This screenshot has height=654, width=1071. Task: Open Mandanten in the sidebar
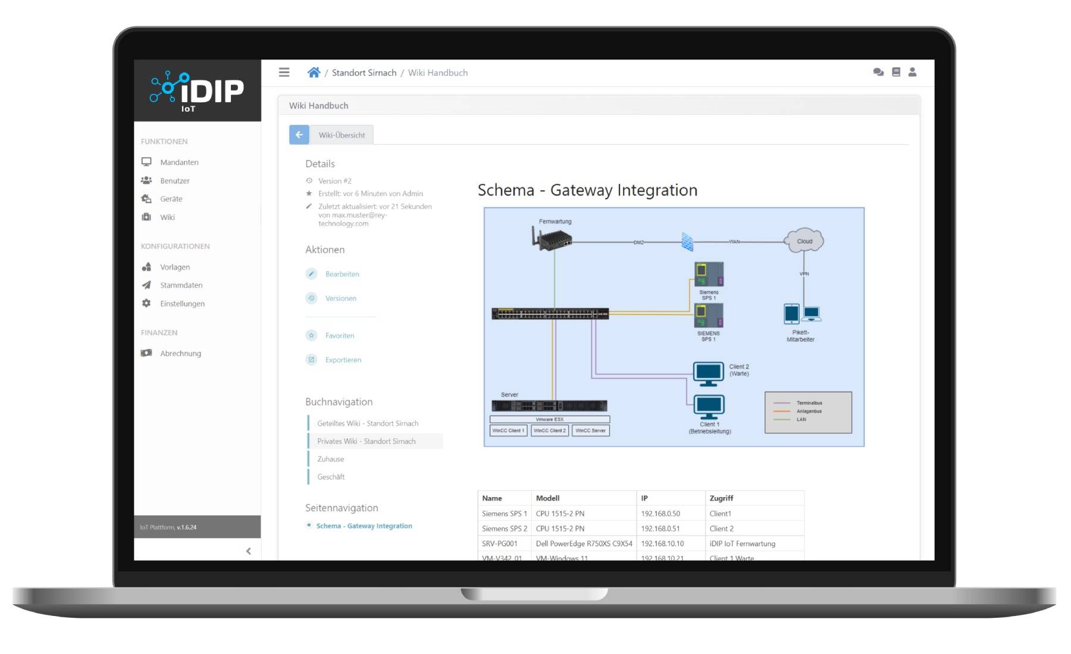coord(179,162)
